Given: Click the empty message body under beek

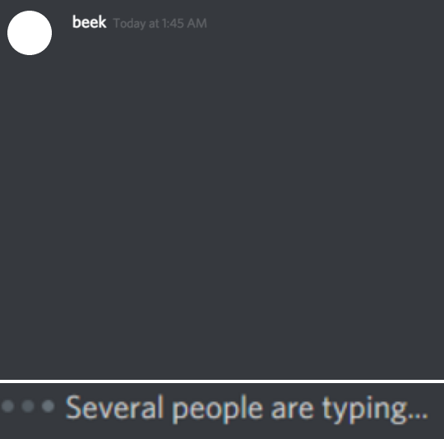Looking at the screenshot, I should point(252,198).
